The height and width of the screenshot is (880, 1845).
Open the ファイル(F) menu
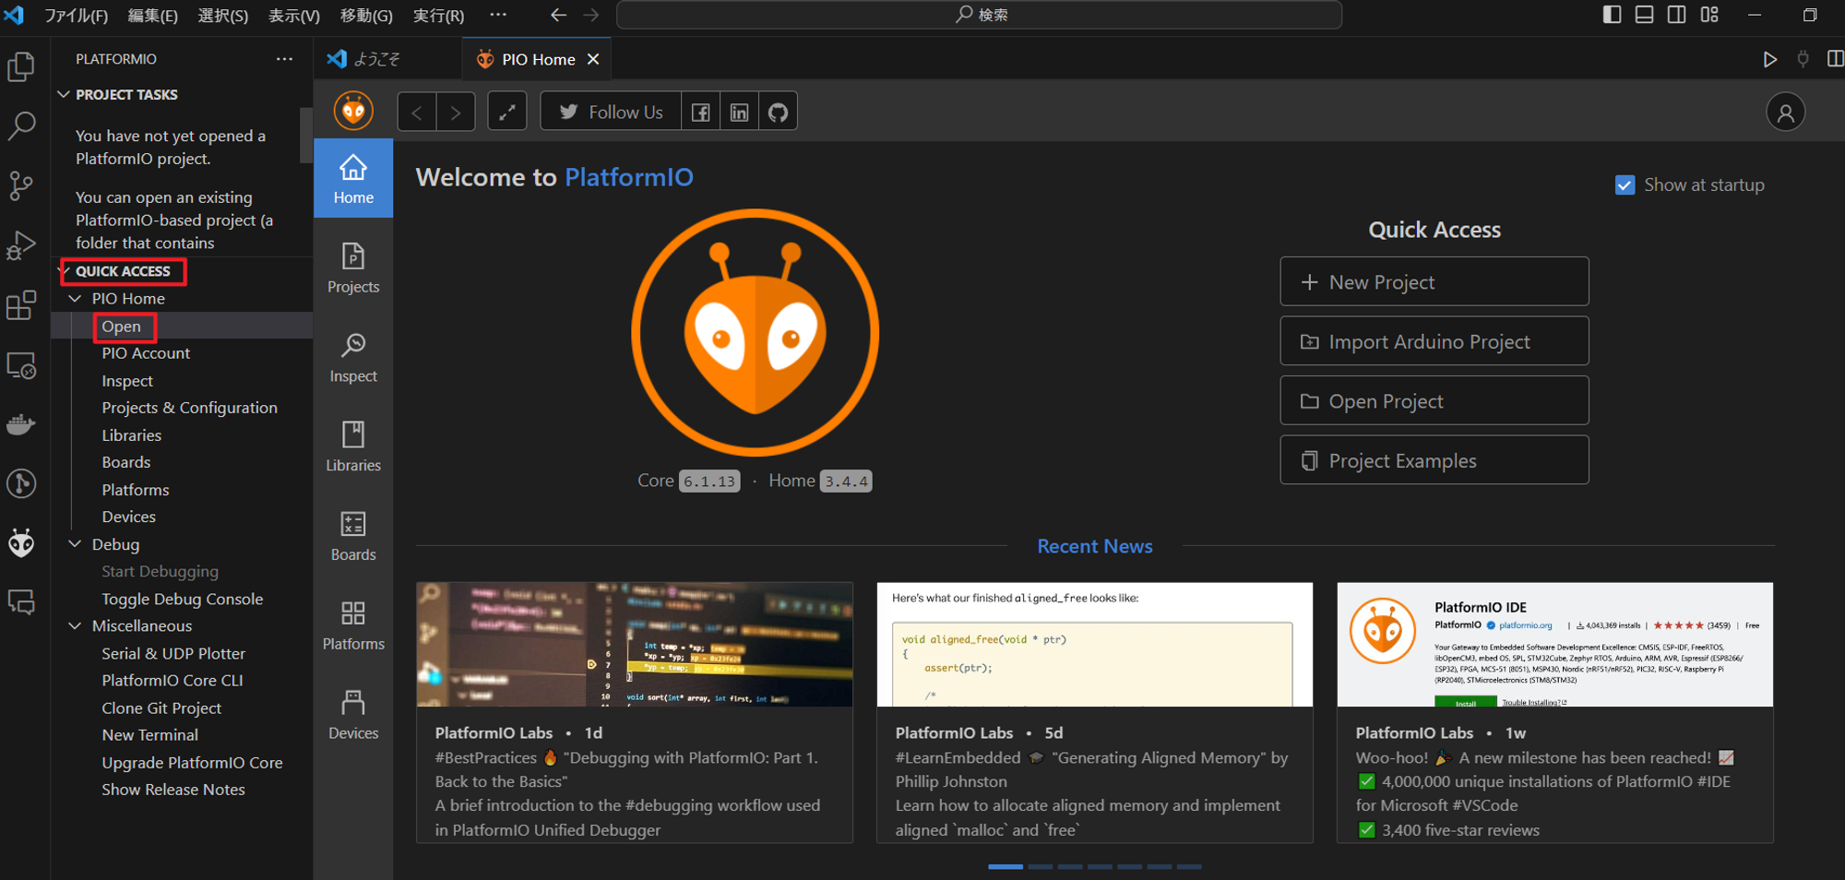[76, 15]
